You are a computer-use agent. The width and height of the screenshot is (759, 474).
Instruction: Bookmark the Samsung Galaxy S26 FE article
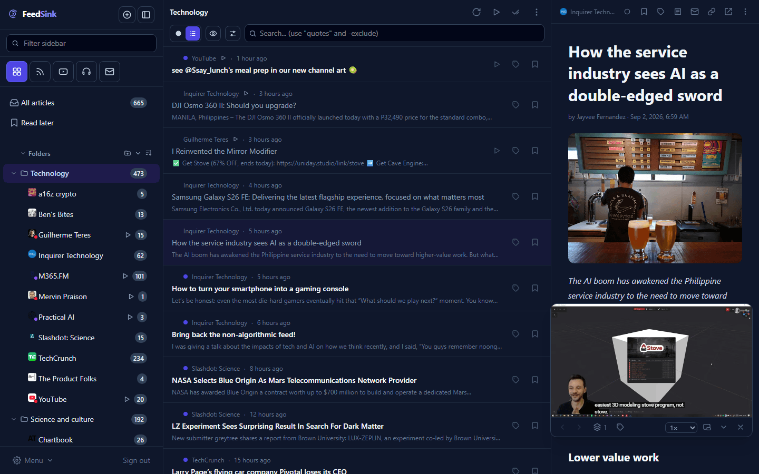click(x=535, y=196)
